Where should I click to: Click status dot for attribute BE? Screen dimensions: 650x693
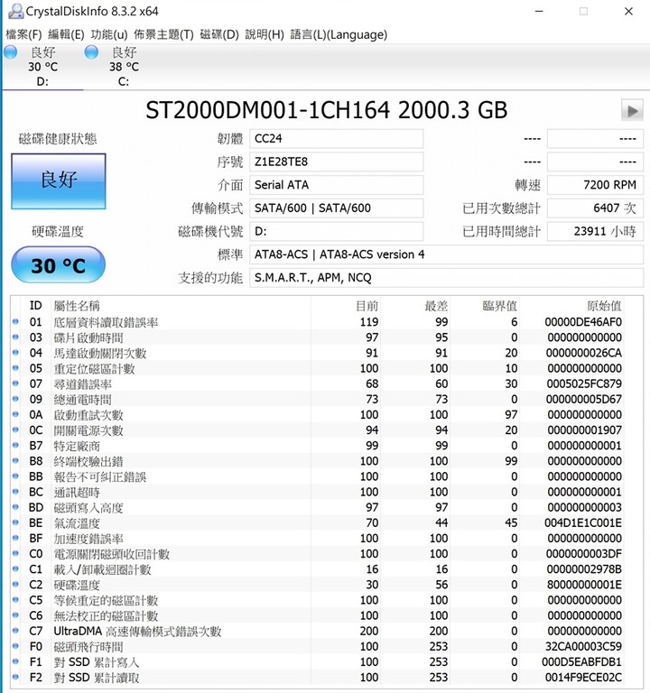pos(15,522)
